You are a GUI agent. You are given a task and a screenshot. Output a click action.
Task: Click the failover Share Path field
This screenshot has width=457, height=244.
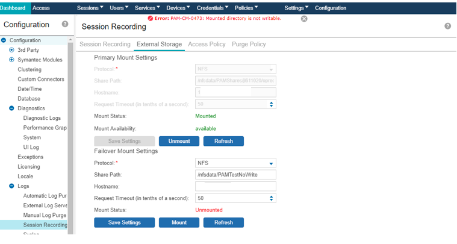235,175
